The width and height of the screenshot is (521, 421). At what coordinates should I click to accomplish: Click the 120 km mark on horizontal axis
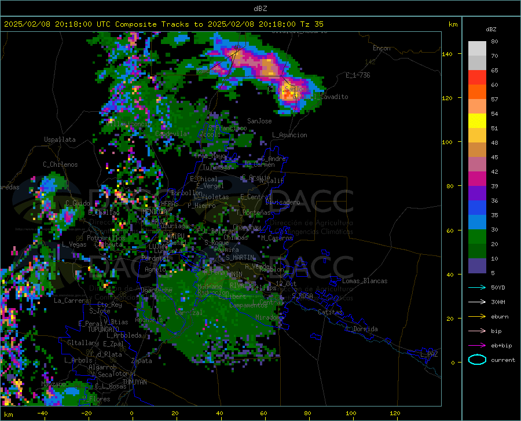tap(395, 413)
